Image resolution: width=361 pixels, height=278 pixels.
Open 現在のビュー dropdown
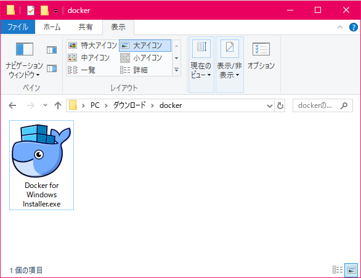coord(201,65)
